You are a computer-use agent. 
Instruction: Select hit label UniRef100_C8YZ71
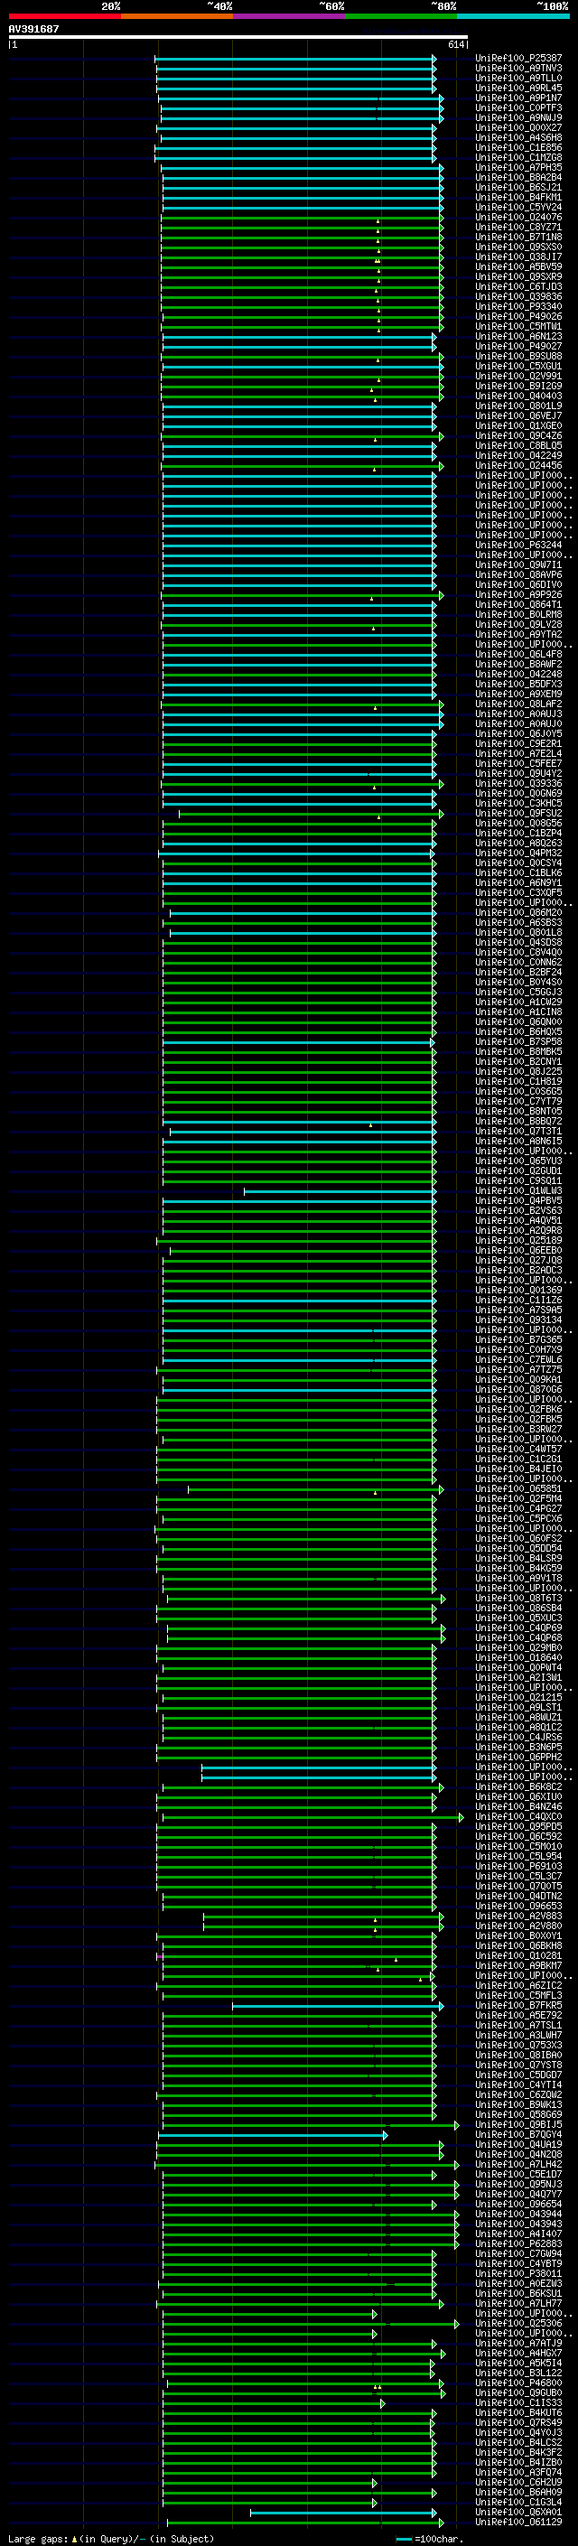(518, 227)
